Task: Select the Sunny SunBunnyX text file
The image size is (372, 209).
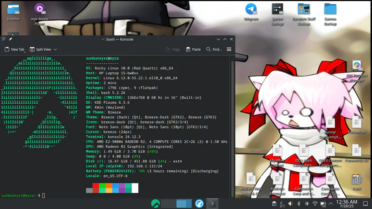Action: pos(330,128)
